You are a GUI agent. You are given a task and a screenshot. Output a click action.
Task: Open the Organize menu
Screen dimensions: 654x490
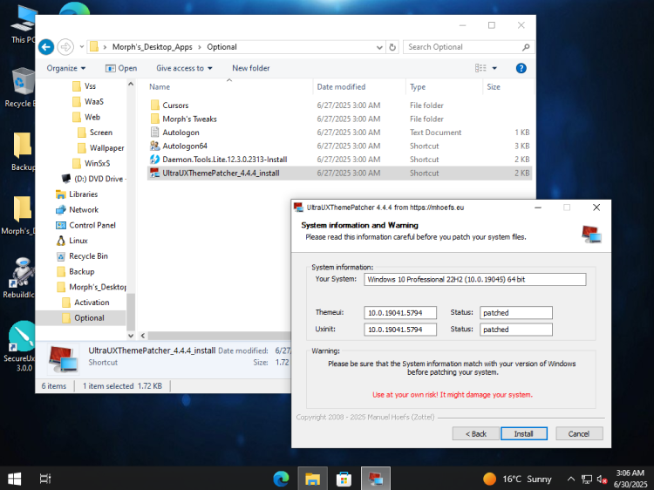pyautogui.click(x=66, y=68)
